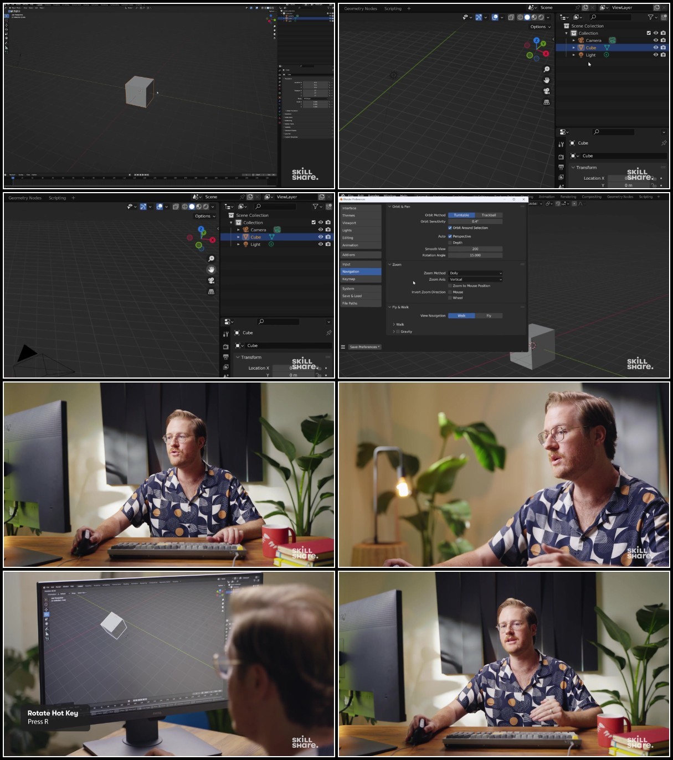This screenshot has width=673, height=760.
Task: Go to the File Paths preferences section
Action: [361, 303]
